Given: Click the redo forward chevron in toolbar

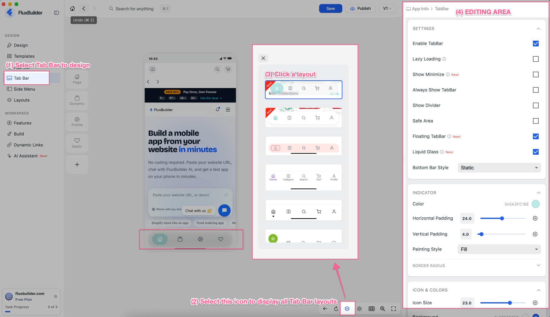Looking at the screenshot, I should coord(95,9).
